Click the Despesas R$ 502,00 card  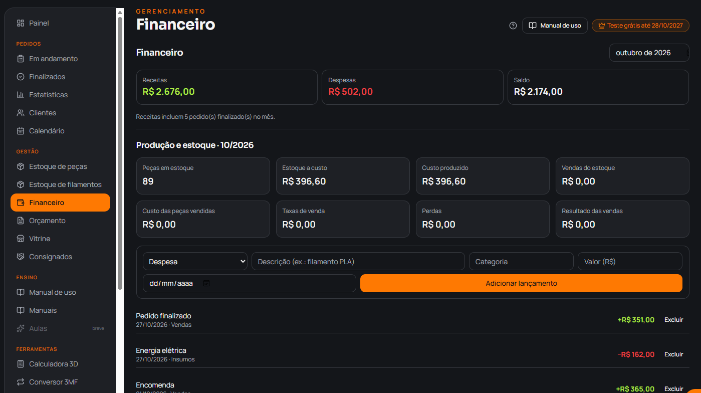pos(412,87)
